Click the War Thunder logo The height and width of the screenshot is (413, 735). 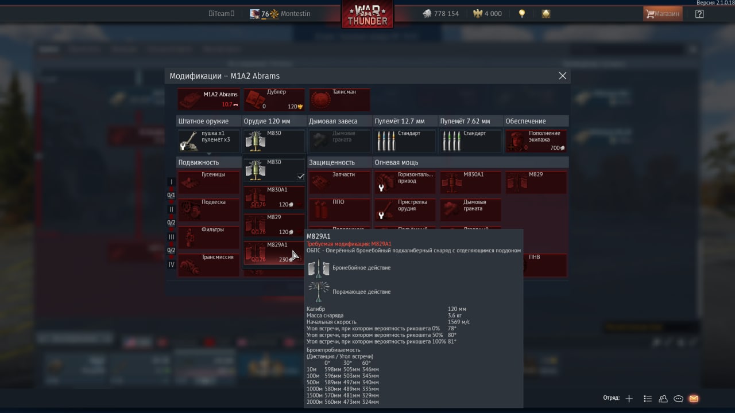pos(367,14)
